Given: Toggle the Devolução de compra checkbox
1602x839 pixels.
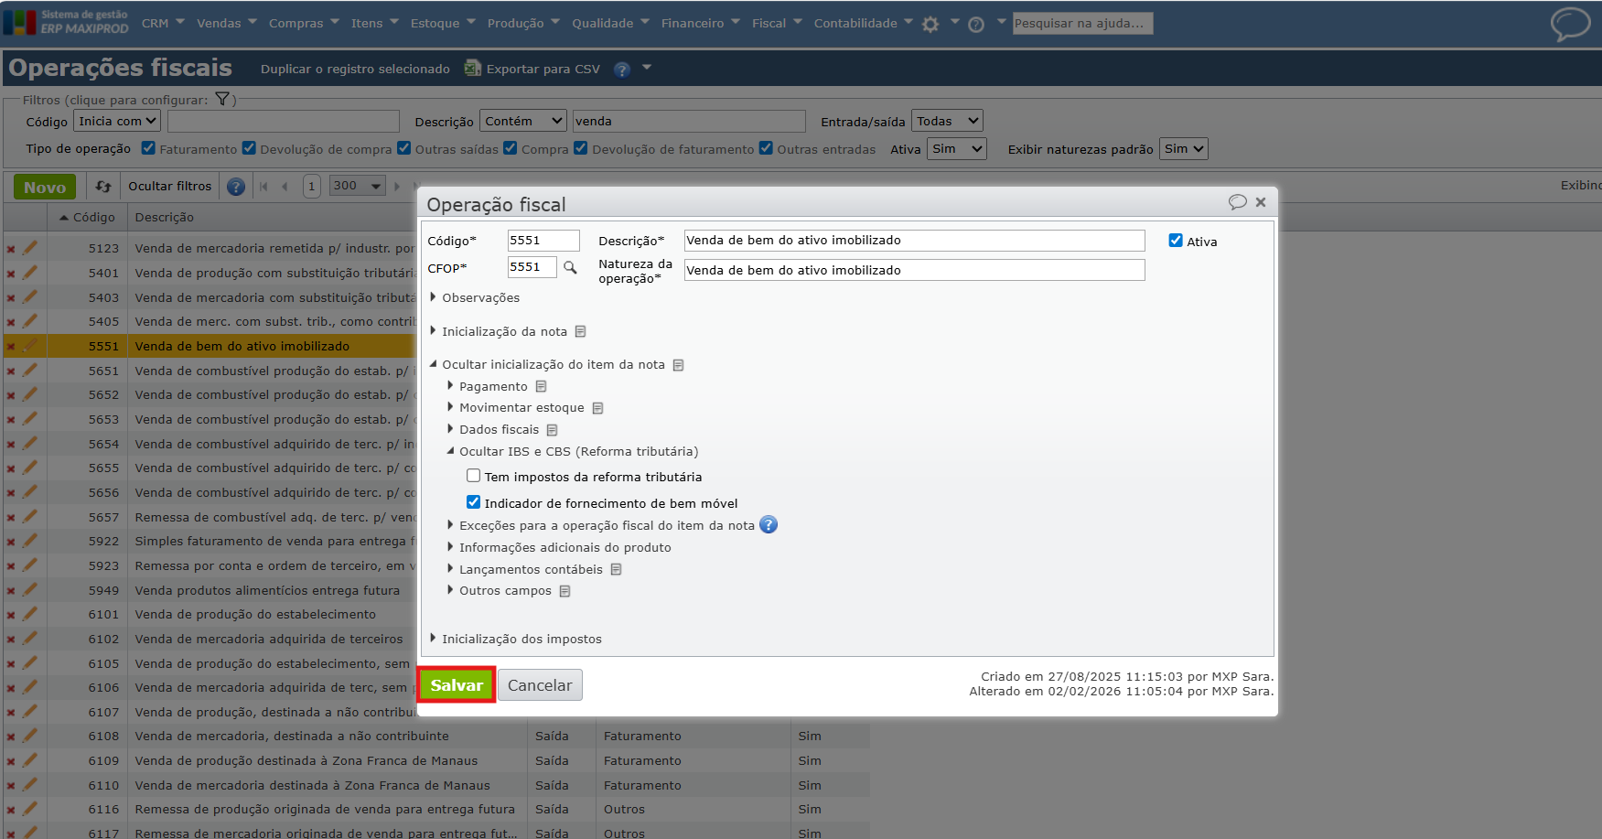Looking at the screenshot, I should pos(249,148).
